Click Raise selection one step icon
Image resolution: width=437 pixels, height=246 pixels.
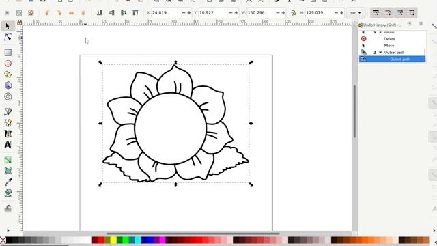pos(124,12)
